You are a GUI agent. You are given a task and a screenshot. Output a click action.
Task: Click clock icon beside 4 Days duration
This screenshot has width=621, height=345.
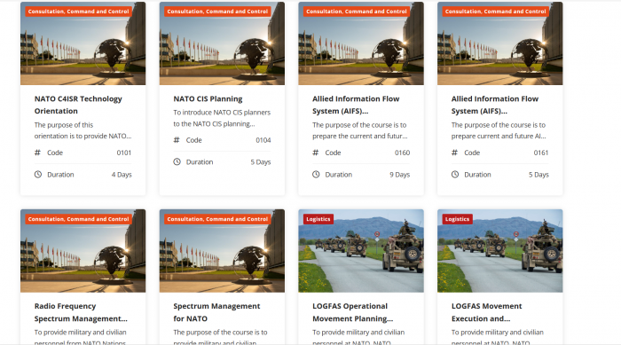tap(38, 175)
